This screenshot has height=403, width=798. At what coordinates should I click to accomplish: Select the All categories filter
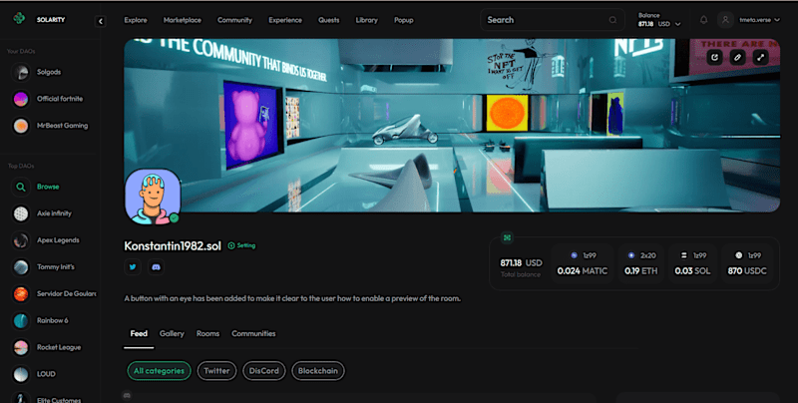(159, 371)
